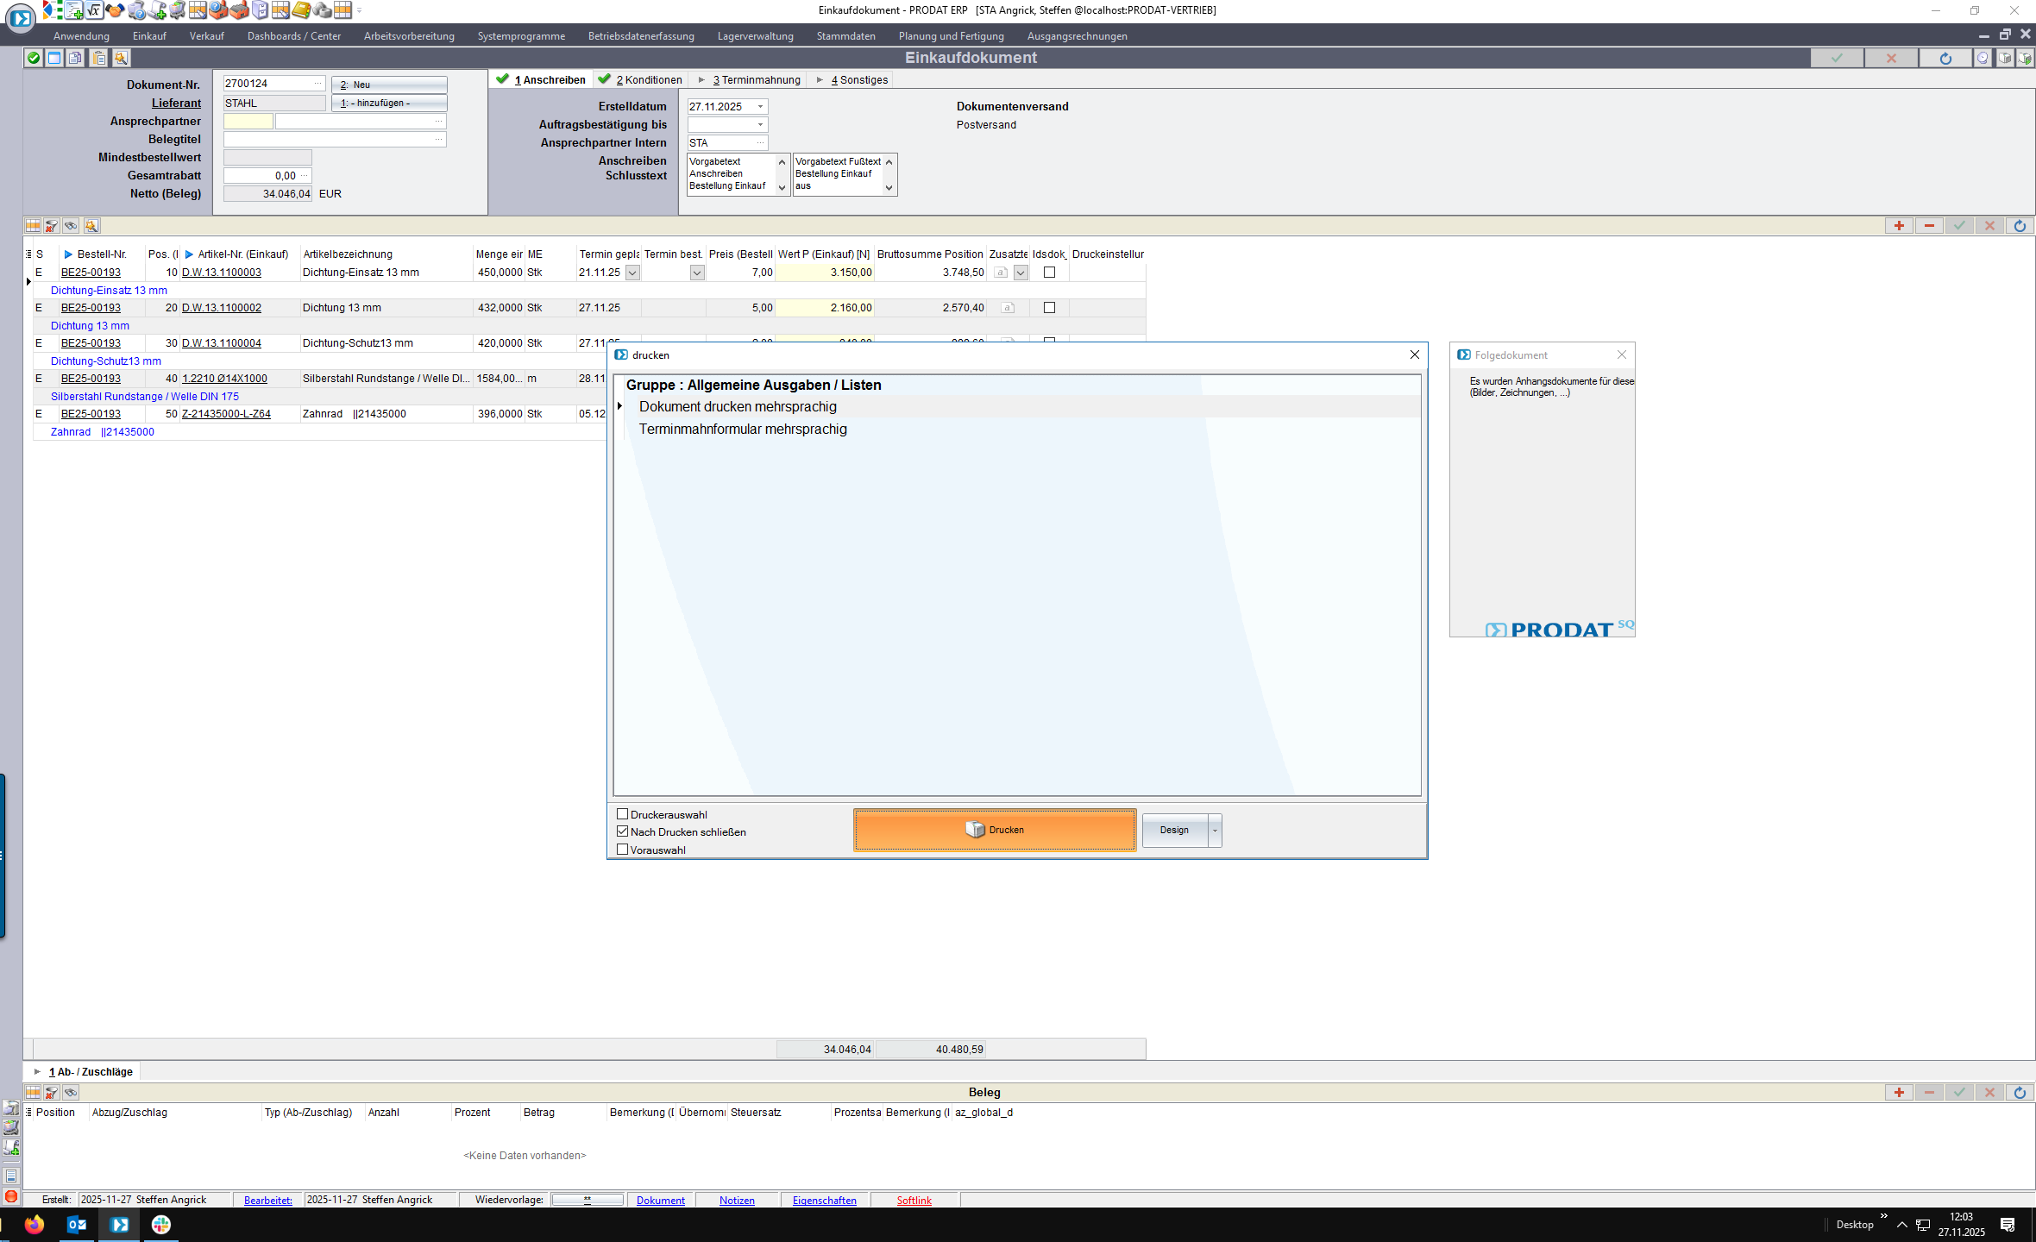Click the square root formula icon
This screenshot has height=1242, width=2036.
93,10
